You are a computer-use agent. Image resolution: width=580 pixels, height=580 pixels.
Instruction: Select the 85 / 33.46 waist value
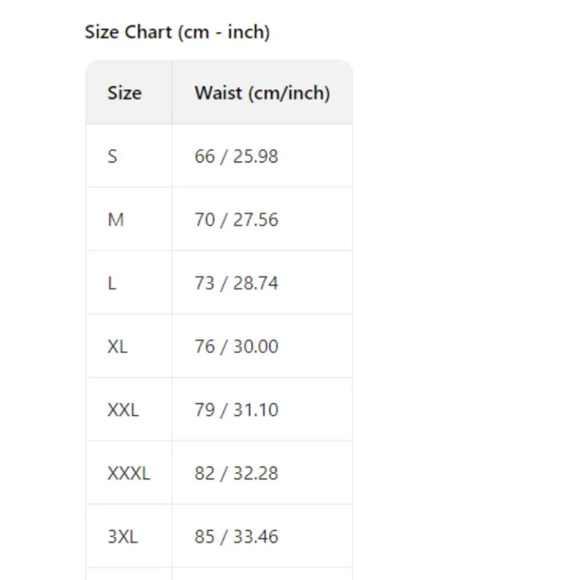coord(236,536)
